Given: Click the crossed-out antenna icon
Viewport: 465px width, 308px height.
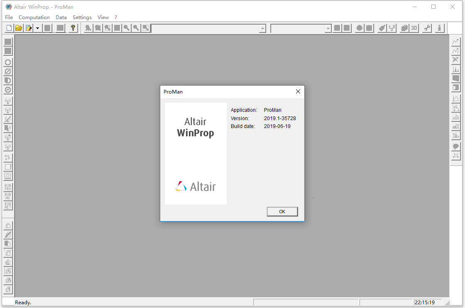Looking at the screenshot, I should [8, 119].
